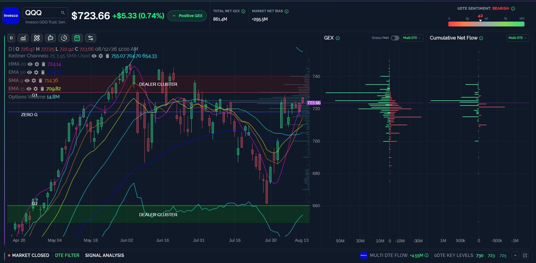Click the MARKET CLOSED status
This screenshot has height=263, width=536.
28,255
